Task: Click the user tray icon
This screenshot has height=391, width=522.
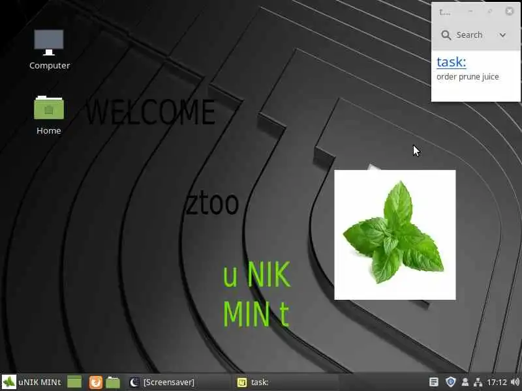Action: tap(465, 382)
